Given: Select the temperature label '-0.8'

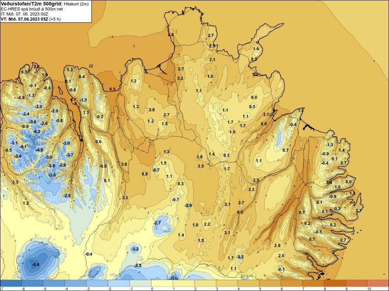Looking at the screenshot, I should click(59, 121).
